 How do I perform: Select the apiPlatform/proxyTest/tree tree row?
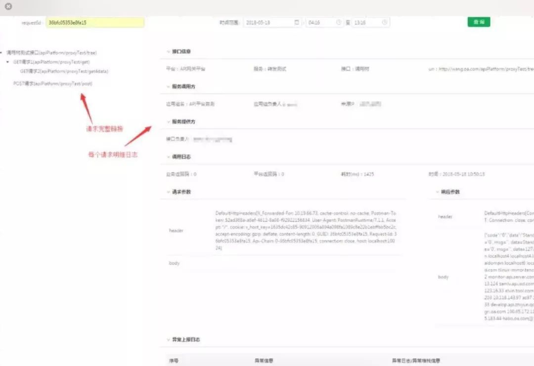click(x=52, y=53)
